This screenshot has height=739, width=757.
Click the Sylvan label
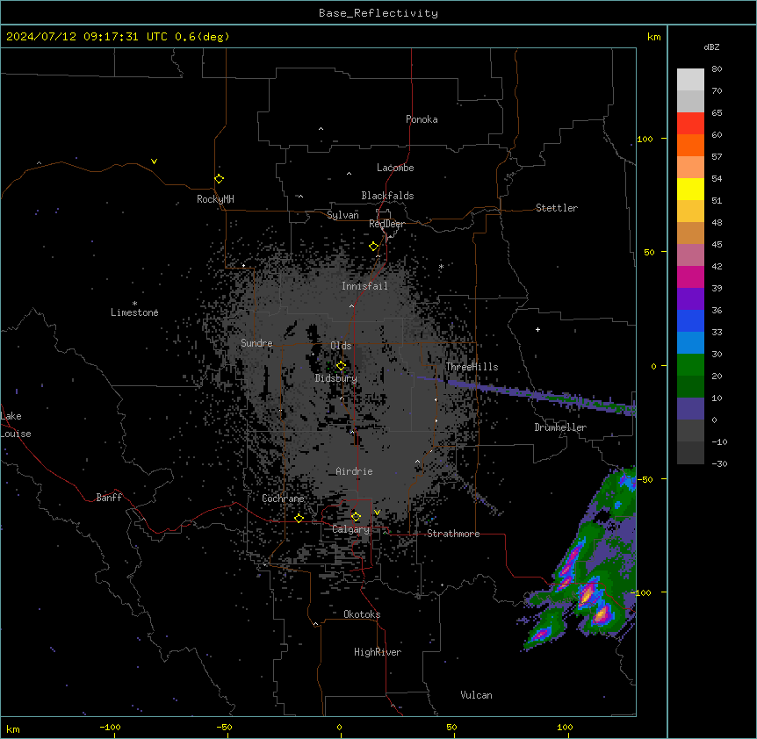click(x=342, y=215)
